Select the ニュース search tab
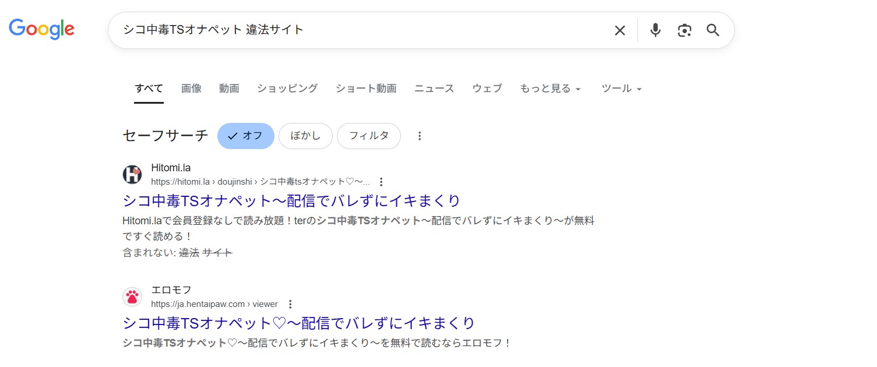Viewport: 877px width, 367px height. tap(434, 88)
